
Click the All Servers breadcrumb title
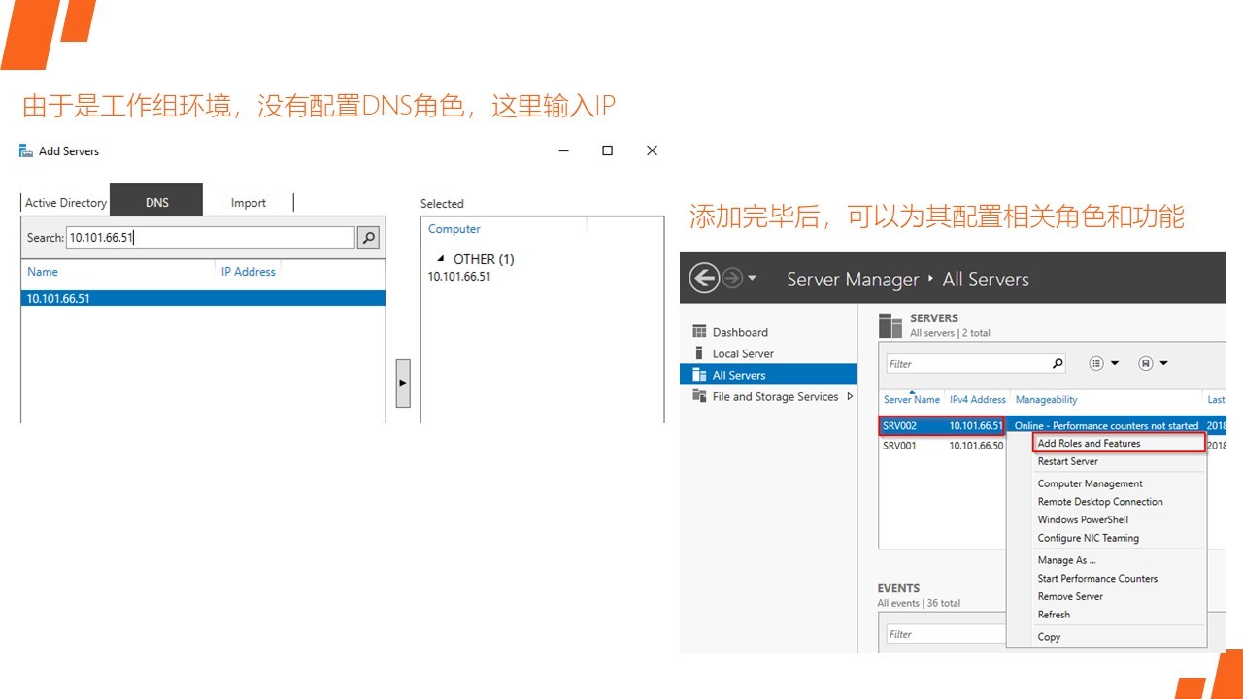(986, 280)
